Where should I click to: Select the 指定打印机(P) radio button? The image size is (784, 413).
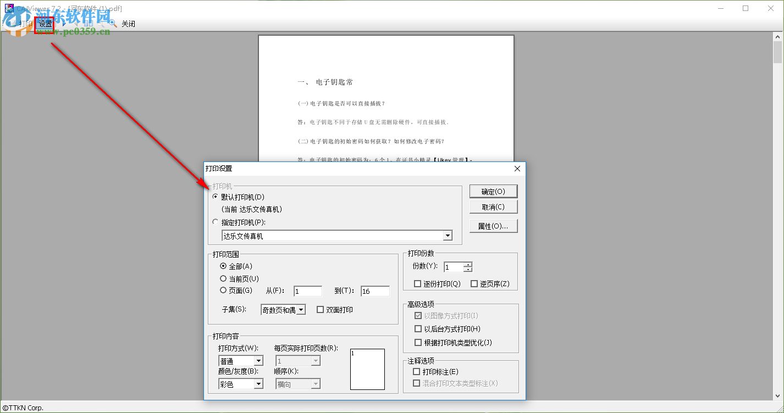214,222
